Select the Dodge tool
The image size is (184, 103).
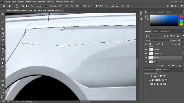click(3, 66)
